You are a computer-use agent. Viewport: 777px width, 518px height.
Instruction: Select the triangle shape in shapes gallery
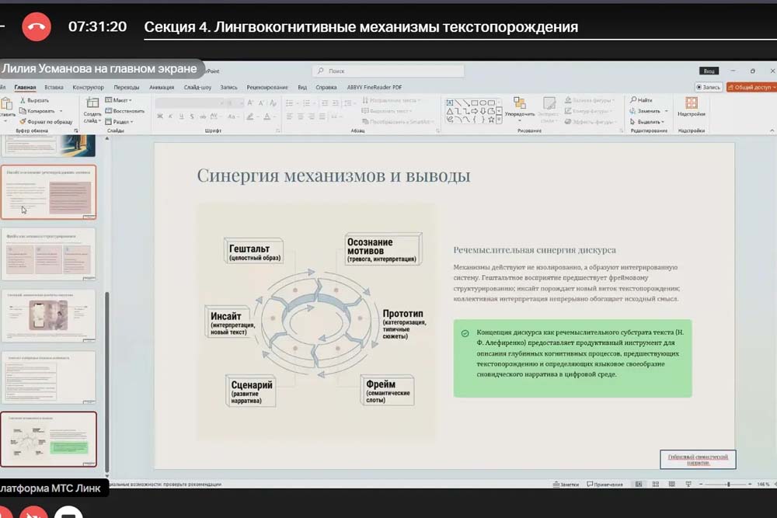tap(449, 111)
